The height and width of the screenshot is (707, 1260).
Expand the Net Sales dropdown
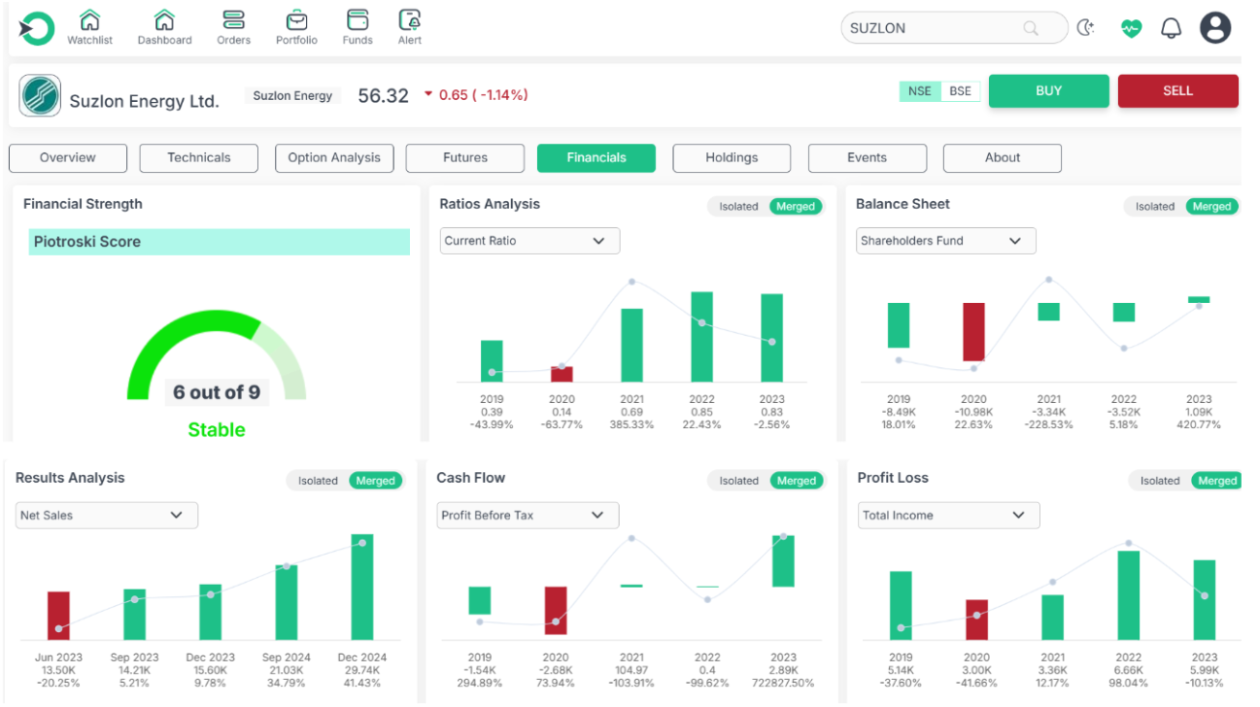(106, 516)
